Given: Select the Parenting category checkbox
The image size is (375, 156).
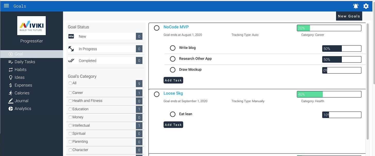Looking at the screenshot, I should (70, 142).
